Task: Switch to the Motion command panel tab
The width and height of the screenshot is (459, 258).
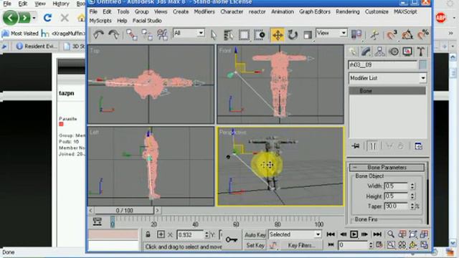Action: (x=394, y=52)
